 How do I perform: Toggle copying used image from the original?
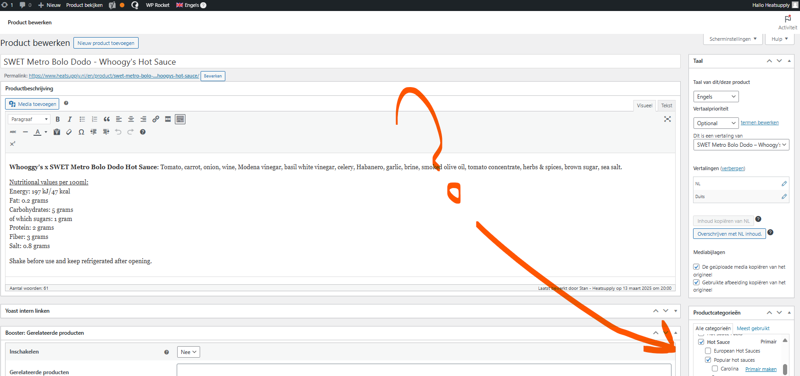point(696,282)
